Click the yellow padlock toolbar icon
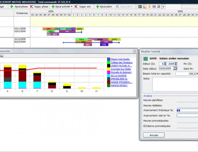 coord(149,7)
